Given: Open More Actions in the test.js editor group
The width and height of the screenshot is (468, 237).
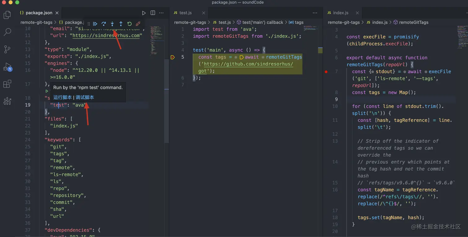Looking at the screenshot, I should [x=315, y=13].
